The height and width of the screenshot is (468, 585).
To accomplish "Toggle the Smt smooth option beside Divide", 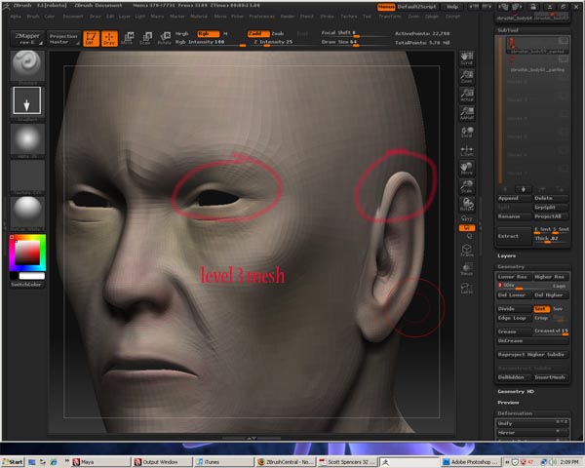I will pos(541,309).
